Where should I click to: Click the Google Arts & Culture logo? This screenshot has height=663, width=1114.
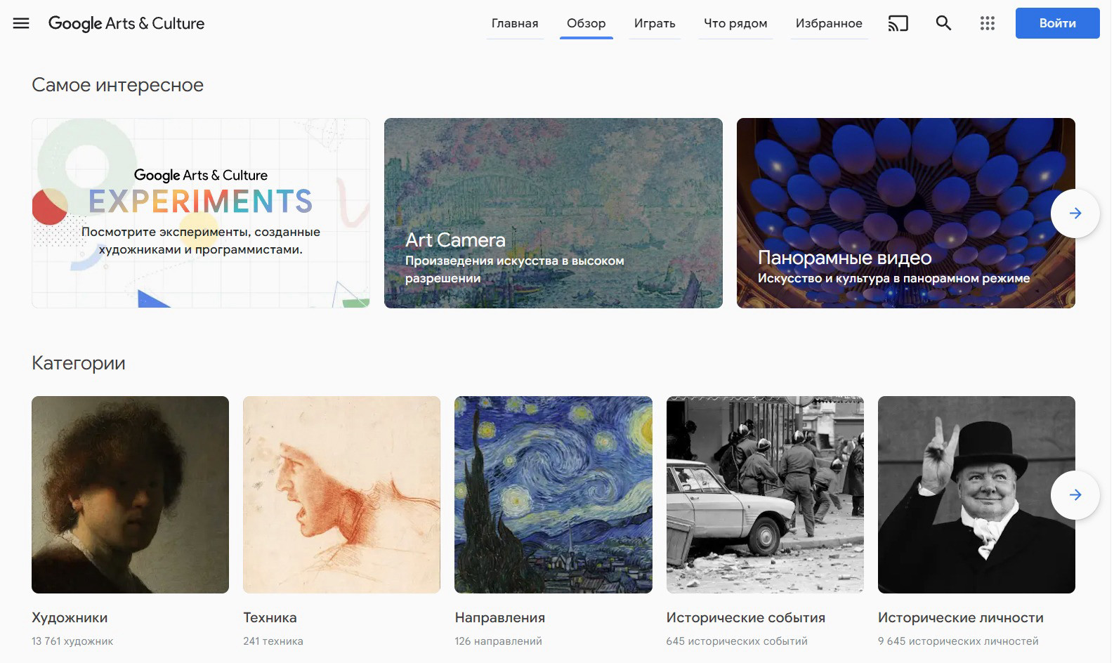126,23
